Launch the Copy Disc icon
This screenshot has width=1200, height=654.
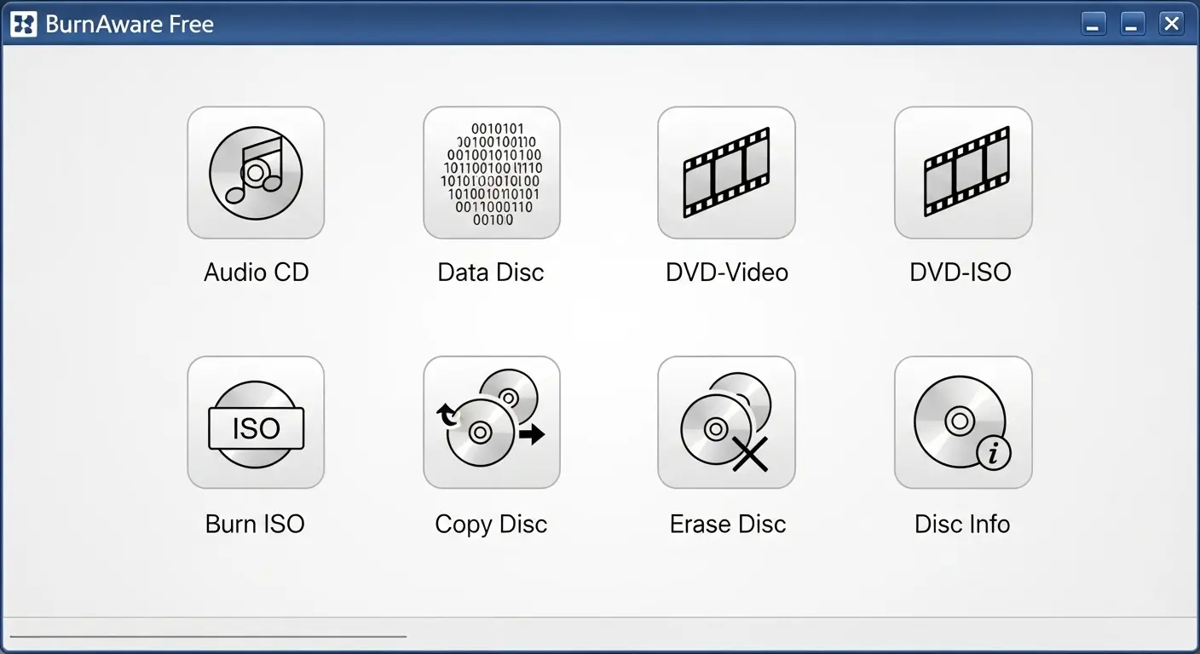click(x=492, y=422)
